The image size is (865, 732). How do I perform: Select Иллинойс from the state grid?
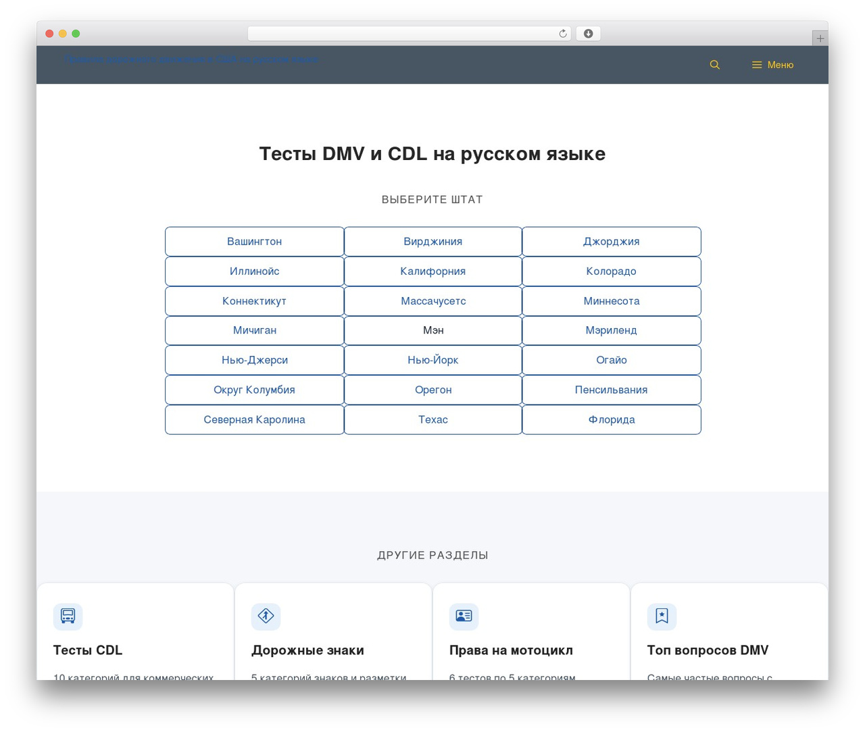coord(254,271)
